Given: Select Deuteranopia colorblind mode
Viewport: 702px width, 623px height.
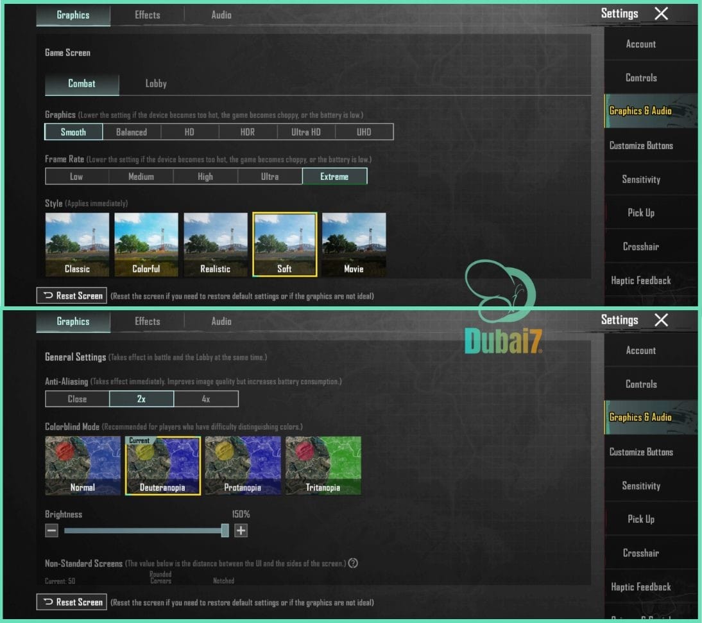Looking at the screenshot, I should click(x=163, y=466).
